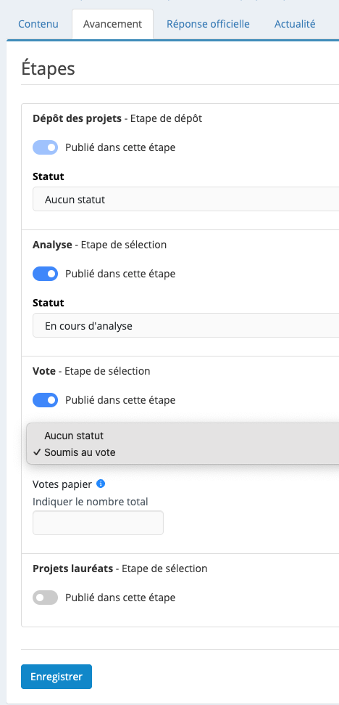Switch to the Contenu tab

tap(39, 24)
